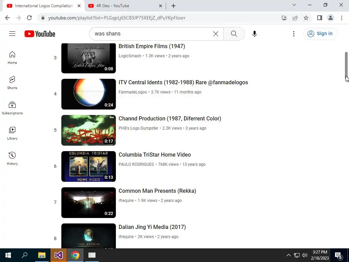Open Library in the sidebar
Viewport: 349px width, 262px height.
coord(12,133)
